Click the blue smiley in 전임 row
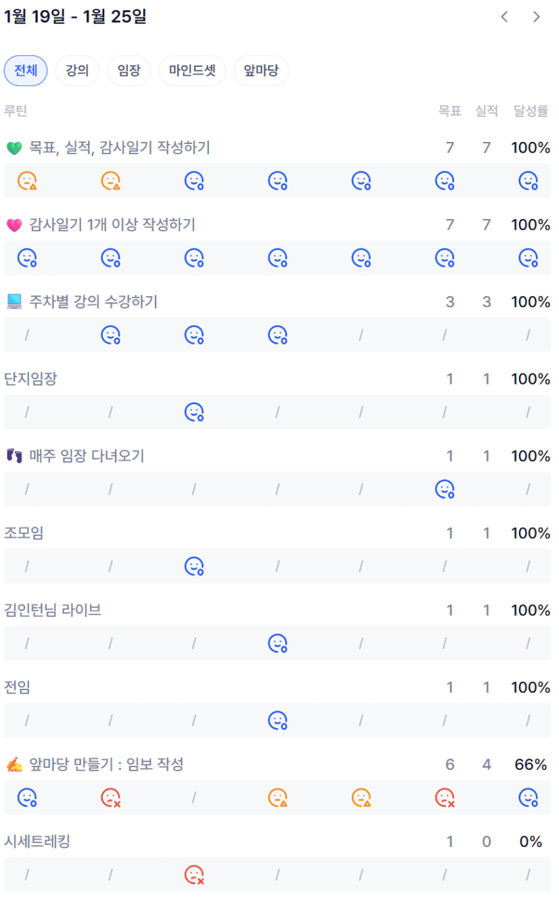 tap(278, 720)
